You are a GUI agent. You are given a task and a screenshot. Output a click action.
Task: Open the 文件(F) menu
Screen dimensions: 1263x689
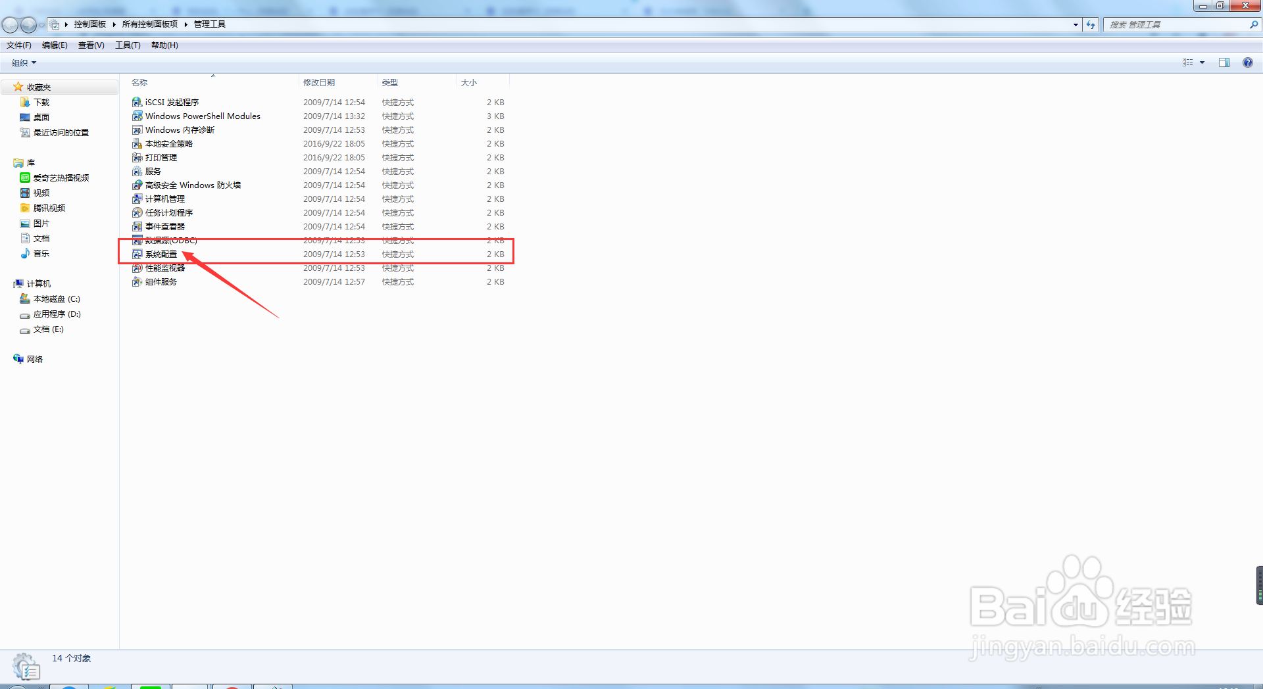(19, 45)
